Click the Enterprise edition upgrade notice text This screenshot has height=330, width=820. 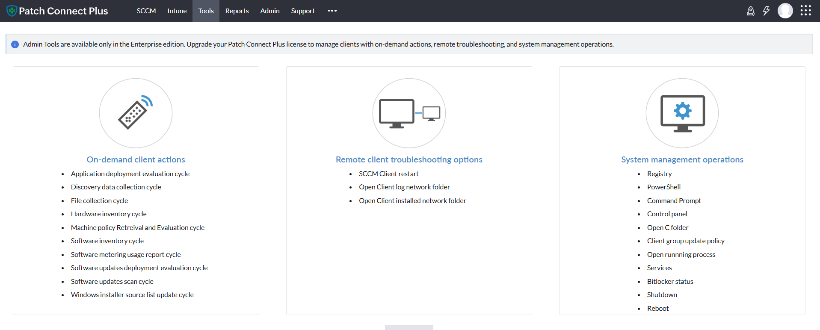[x=318, y=44]
